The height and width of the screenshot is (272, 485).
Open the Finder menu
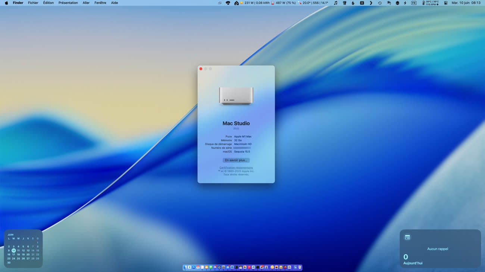tap(18, 3)
